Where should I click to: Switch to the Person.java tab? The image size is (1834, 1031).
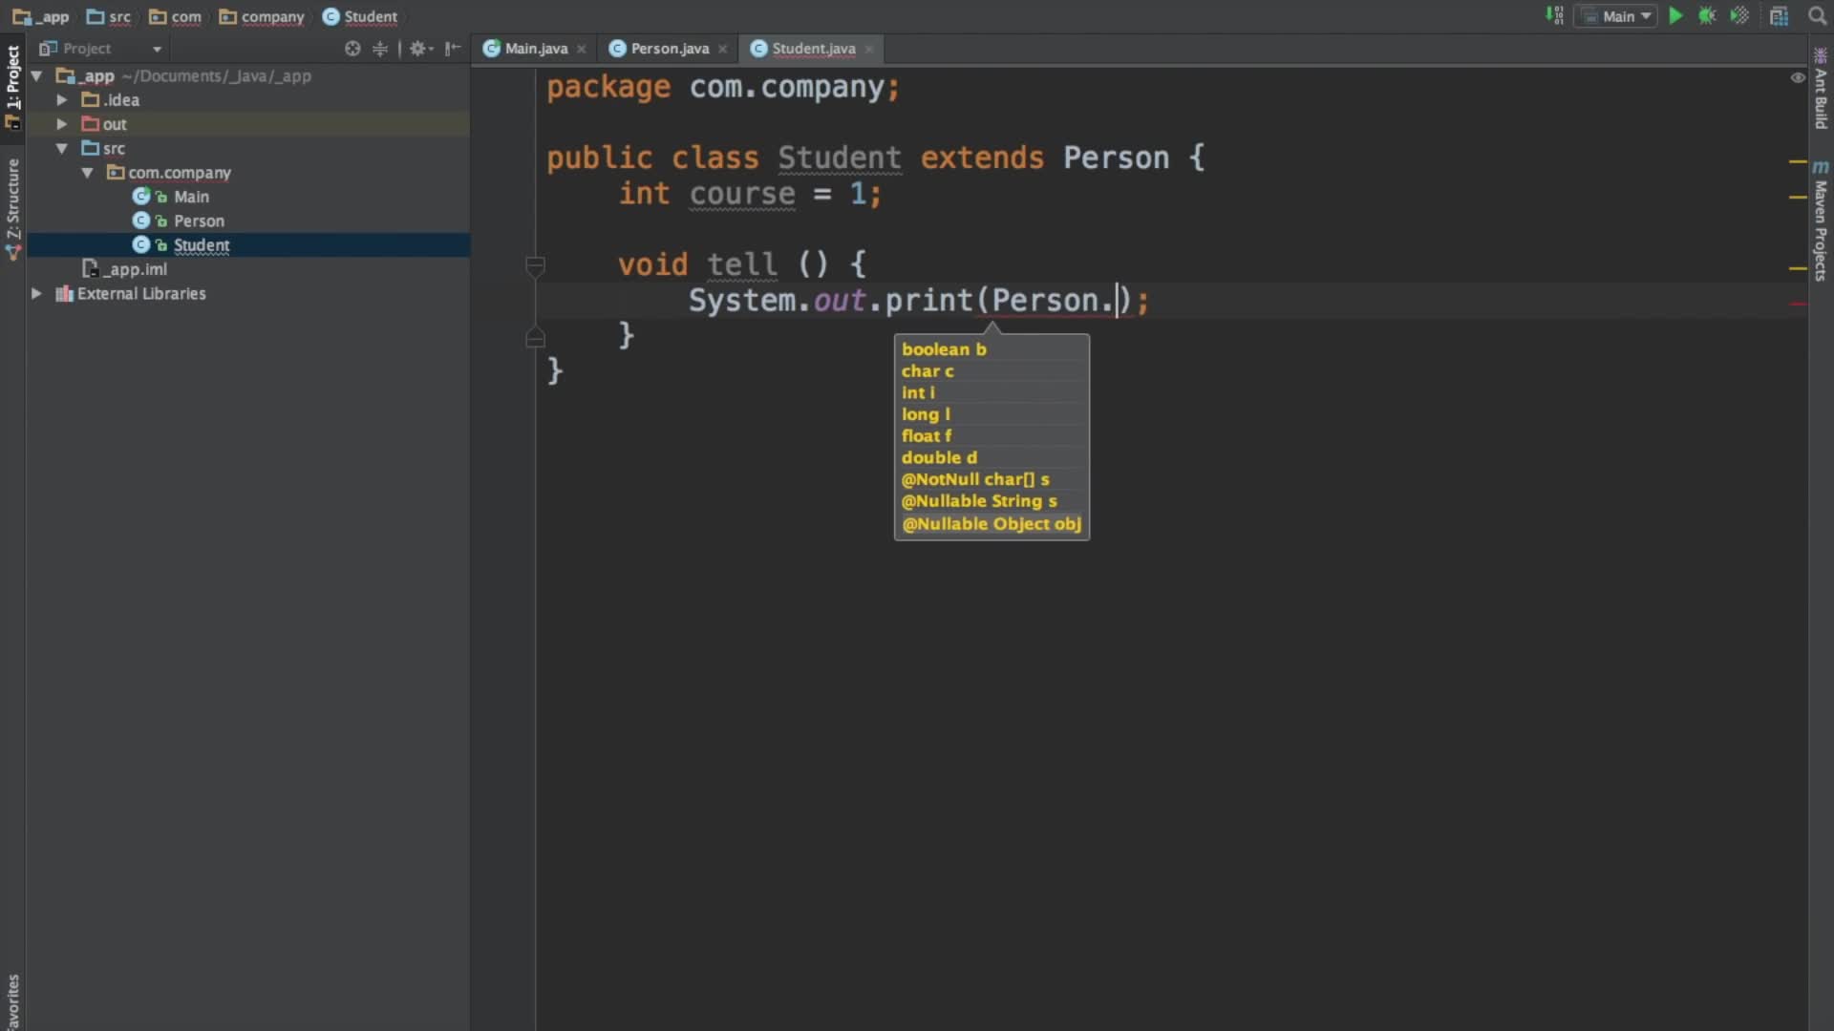coord(669,49)
